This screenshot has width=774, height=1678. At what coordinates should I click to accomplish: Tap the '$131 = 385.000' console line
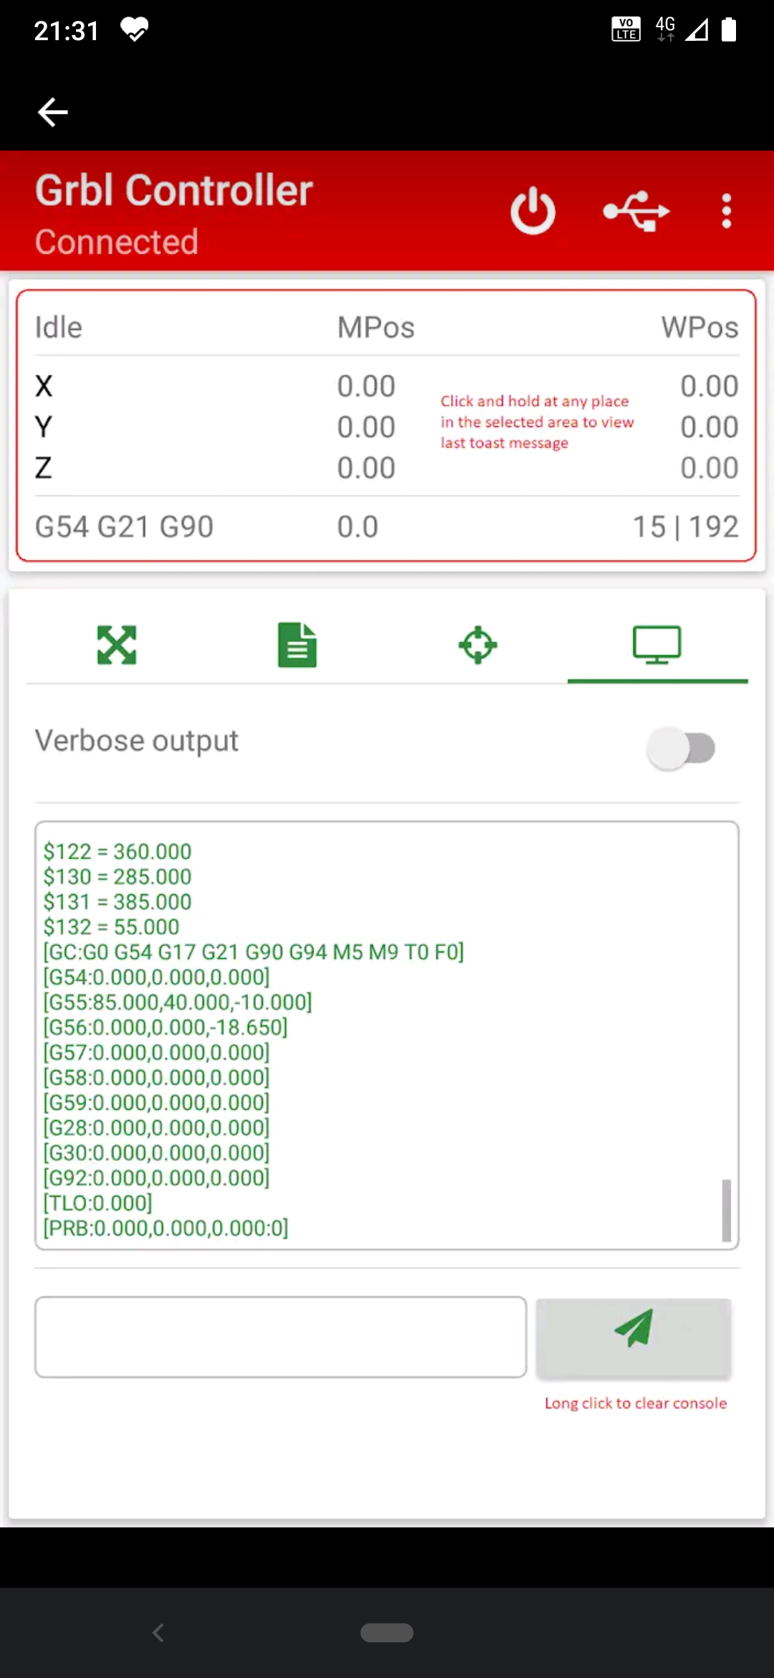click(x=118, y=901)
